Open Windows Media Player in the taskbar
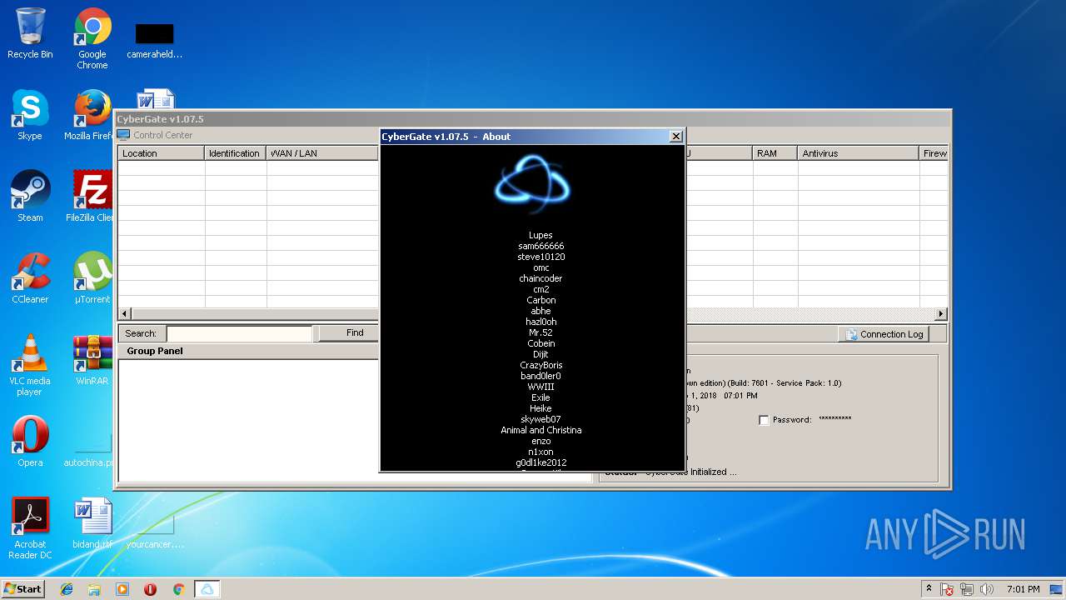1066x600 pixels. [x=122, y=589]
